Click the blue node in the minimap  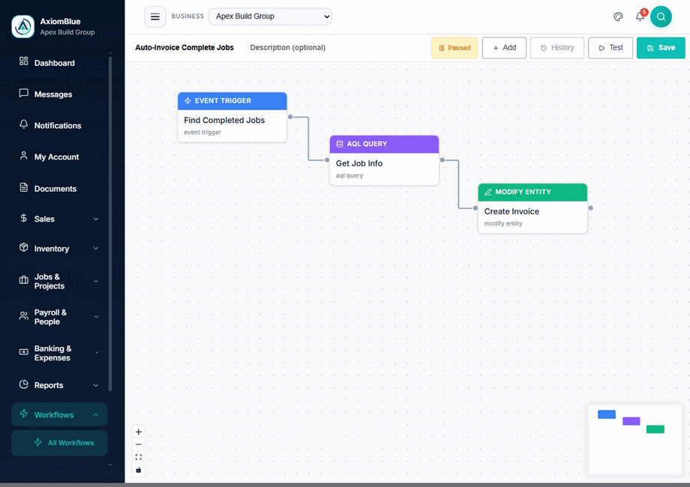coord(607,414)
